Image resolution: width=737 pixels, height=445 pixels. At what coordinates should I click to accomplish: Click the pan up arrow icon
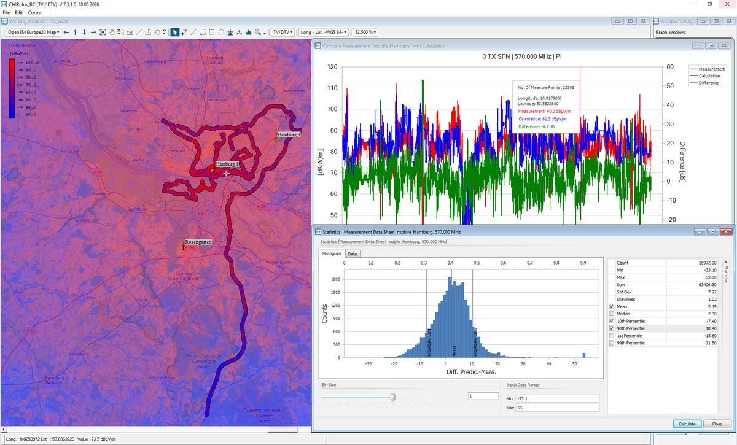(75, 32)
